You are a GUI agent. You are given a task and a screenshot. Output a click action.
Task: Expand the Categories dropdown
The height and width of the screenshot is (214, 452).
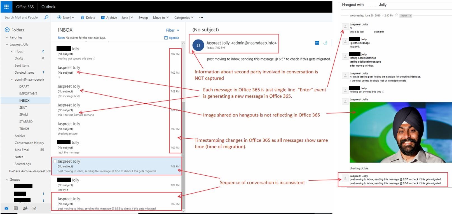click(184, 18)
